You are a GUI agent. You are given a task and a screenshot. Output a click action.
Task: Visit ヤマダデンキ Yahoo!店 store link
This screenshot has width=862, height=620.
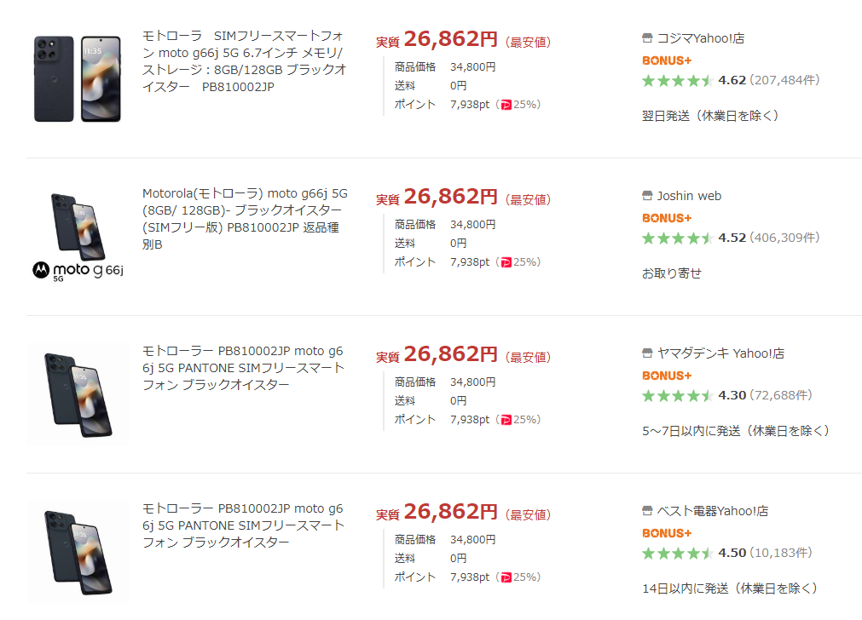pos(720,353)
